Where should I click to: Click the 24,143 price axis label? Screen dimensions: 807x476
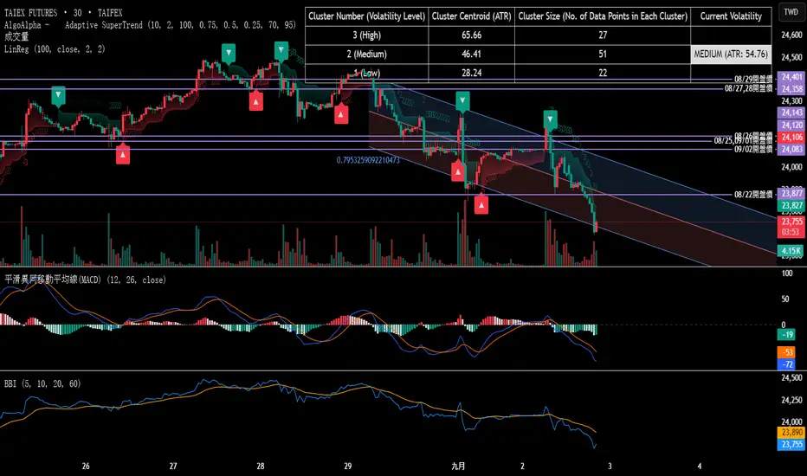(791, 113)
